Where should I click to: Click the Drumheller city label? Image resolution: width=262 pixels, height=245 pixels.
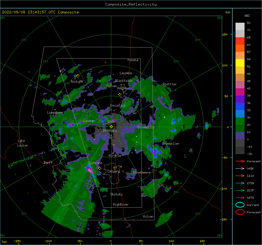tap(170, 144)
